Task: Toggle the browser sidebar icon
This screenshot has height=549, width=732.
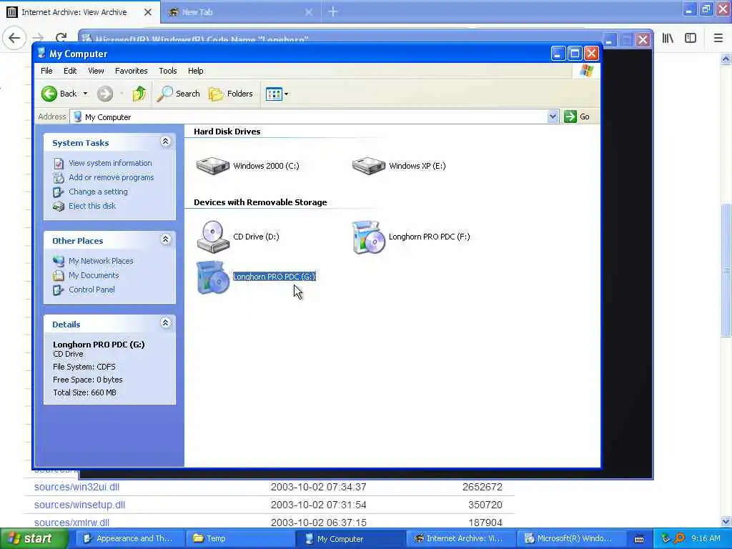Action: pyautogui.click(x=691, y=39)
